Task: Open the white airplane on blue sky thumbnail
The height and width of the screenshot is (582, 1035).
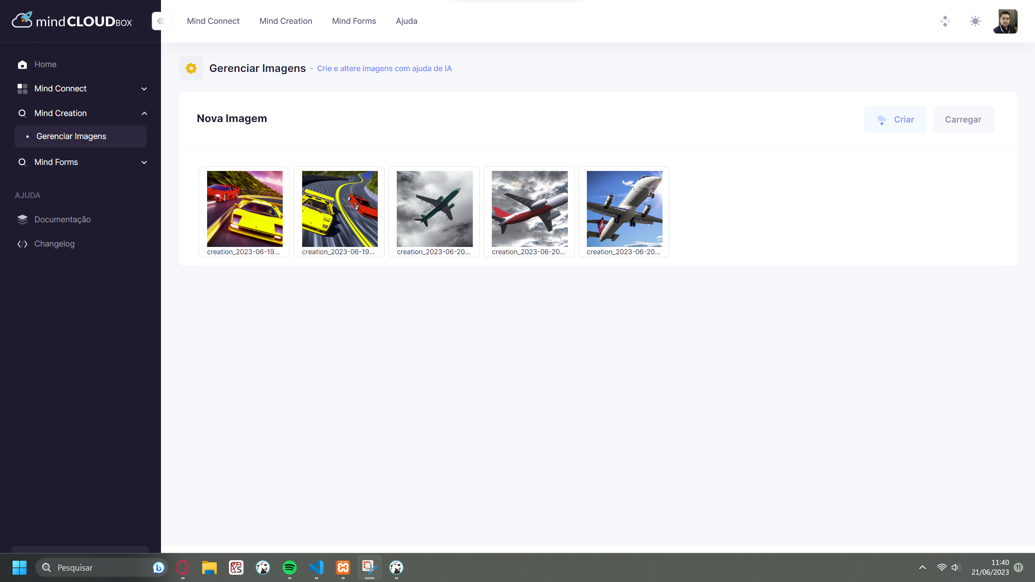Action: tap(624, 209)
